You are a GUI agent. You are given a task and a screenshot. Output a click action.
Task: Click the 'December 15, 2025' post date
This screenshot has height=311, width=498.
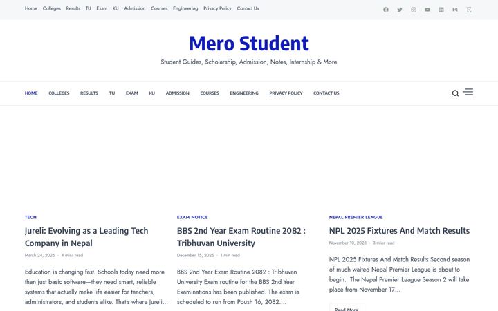tap(195, 255)
